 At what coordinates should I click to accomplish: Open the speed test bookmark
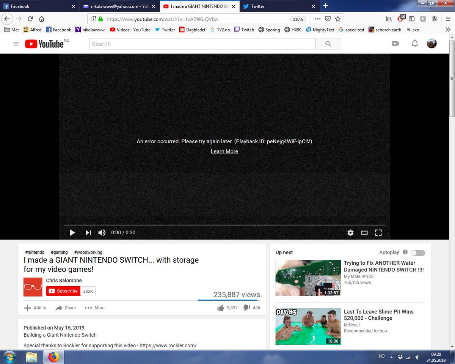pos(351,30)
